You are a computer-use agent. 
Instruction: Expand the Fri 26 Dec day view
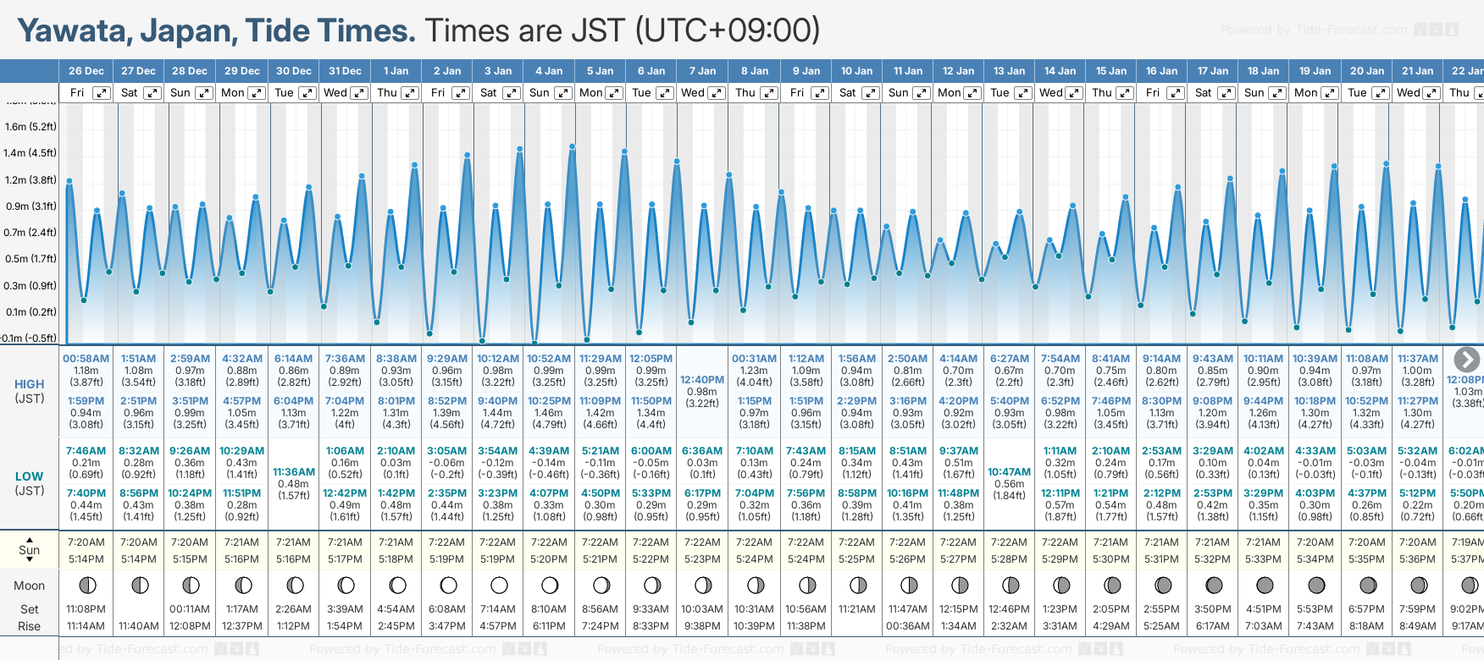click(x=101, y=93)
